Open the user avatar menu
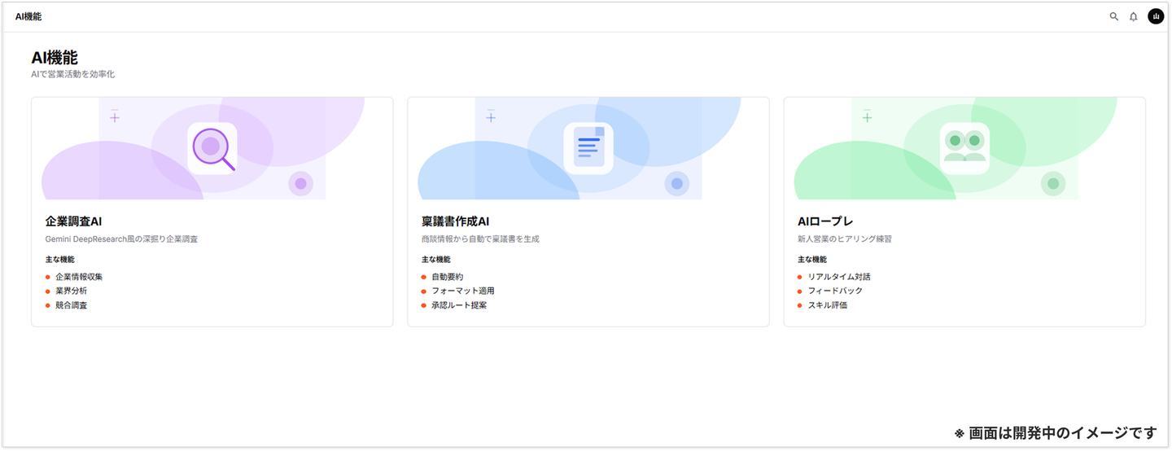The height and width of the screenshot is (451, 1172). click(x=1156, y=16)
